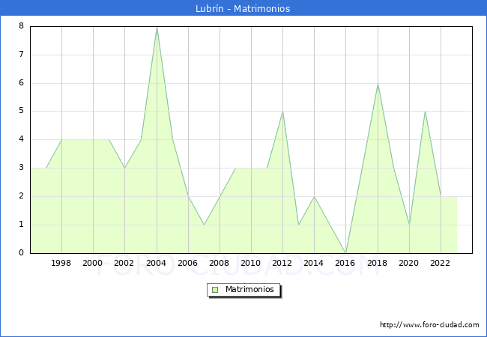
Task: Click the 2022 x-axis label
Action: pos(441,264)
